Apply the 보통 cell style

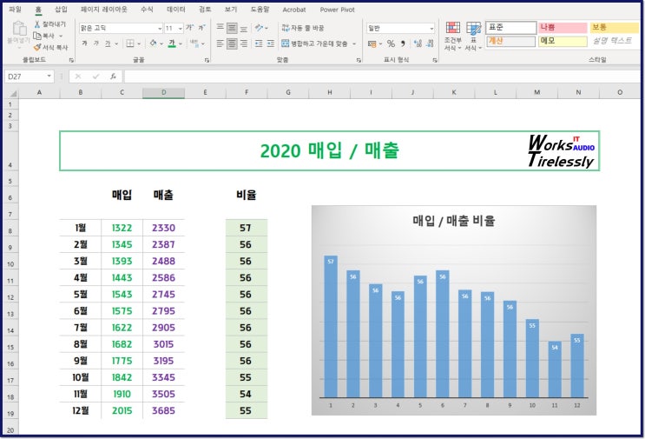[615, 28]
